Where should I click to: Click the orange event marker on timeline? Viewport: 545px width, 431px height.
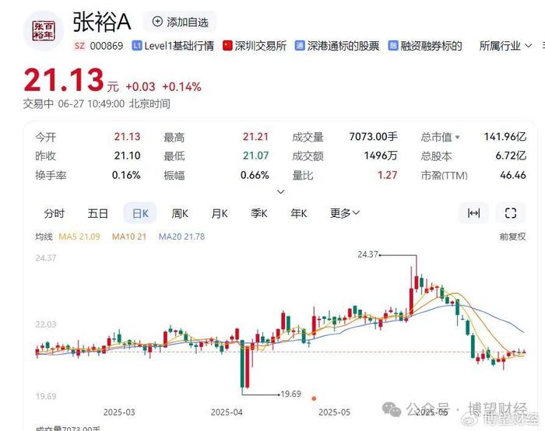(x=314, y=398)
